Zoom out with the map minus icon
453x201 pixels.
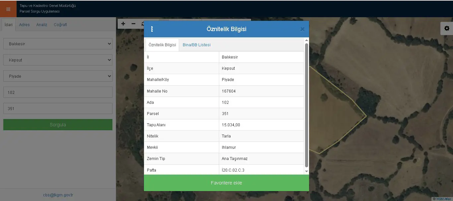coord(133,24)
